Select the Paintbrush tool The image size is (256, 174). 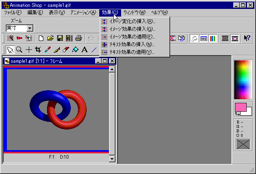(57, 50)
